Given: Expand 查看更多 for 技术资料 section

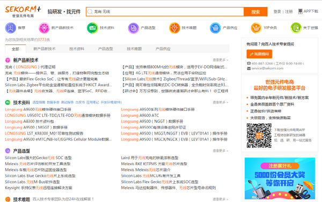Looking at the screenshot, I should pos(220,102).
